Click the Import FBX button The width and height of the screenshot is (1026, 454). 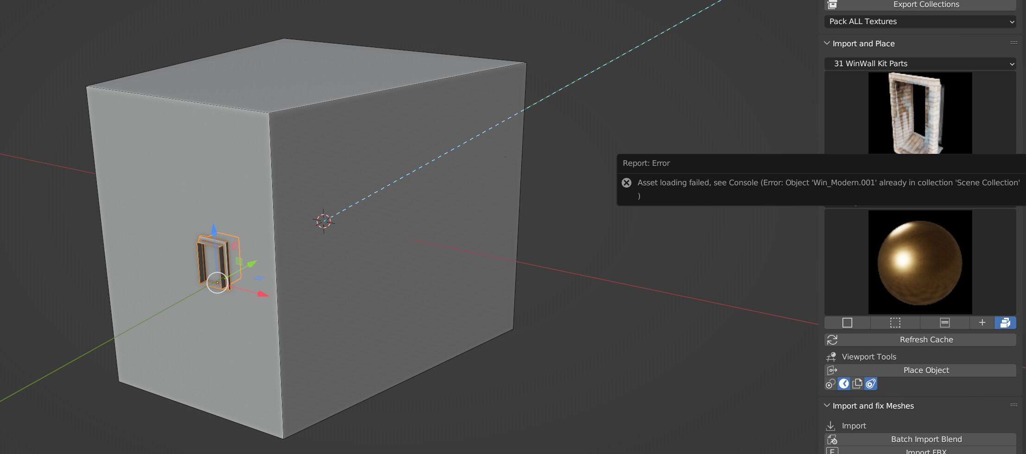click(920, 451)
